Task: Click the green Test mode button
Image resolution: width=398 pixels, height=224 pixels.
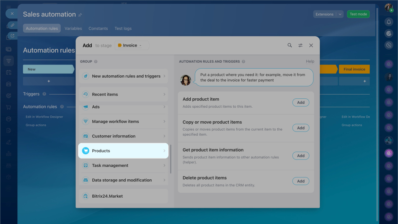Action: pos(358,14)
